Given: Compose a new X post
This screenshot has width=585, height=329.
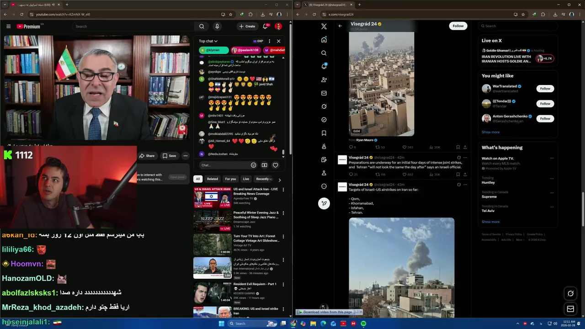Looking at the screenshot, I should coord(324,203).
